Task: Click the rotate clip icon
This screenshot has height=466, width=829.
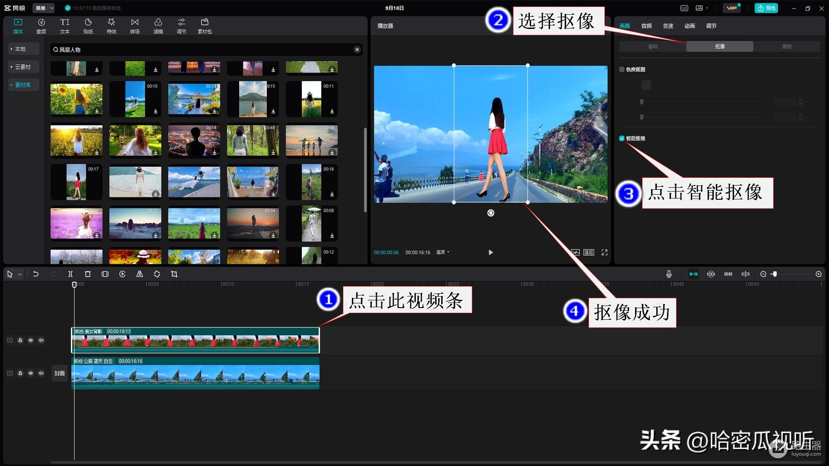Action: (157, 274)
